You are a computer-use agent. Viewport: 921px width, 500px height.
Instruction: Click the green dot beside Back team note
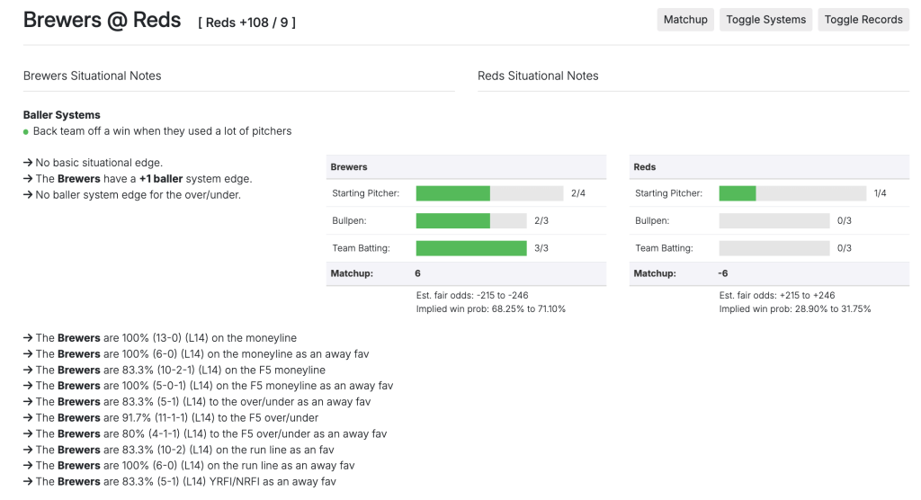point(26,131)
